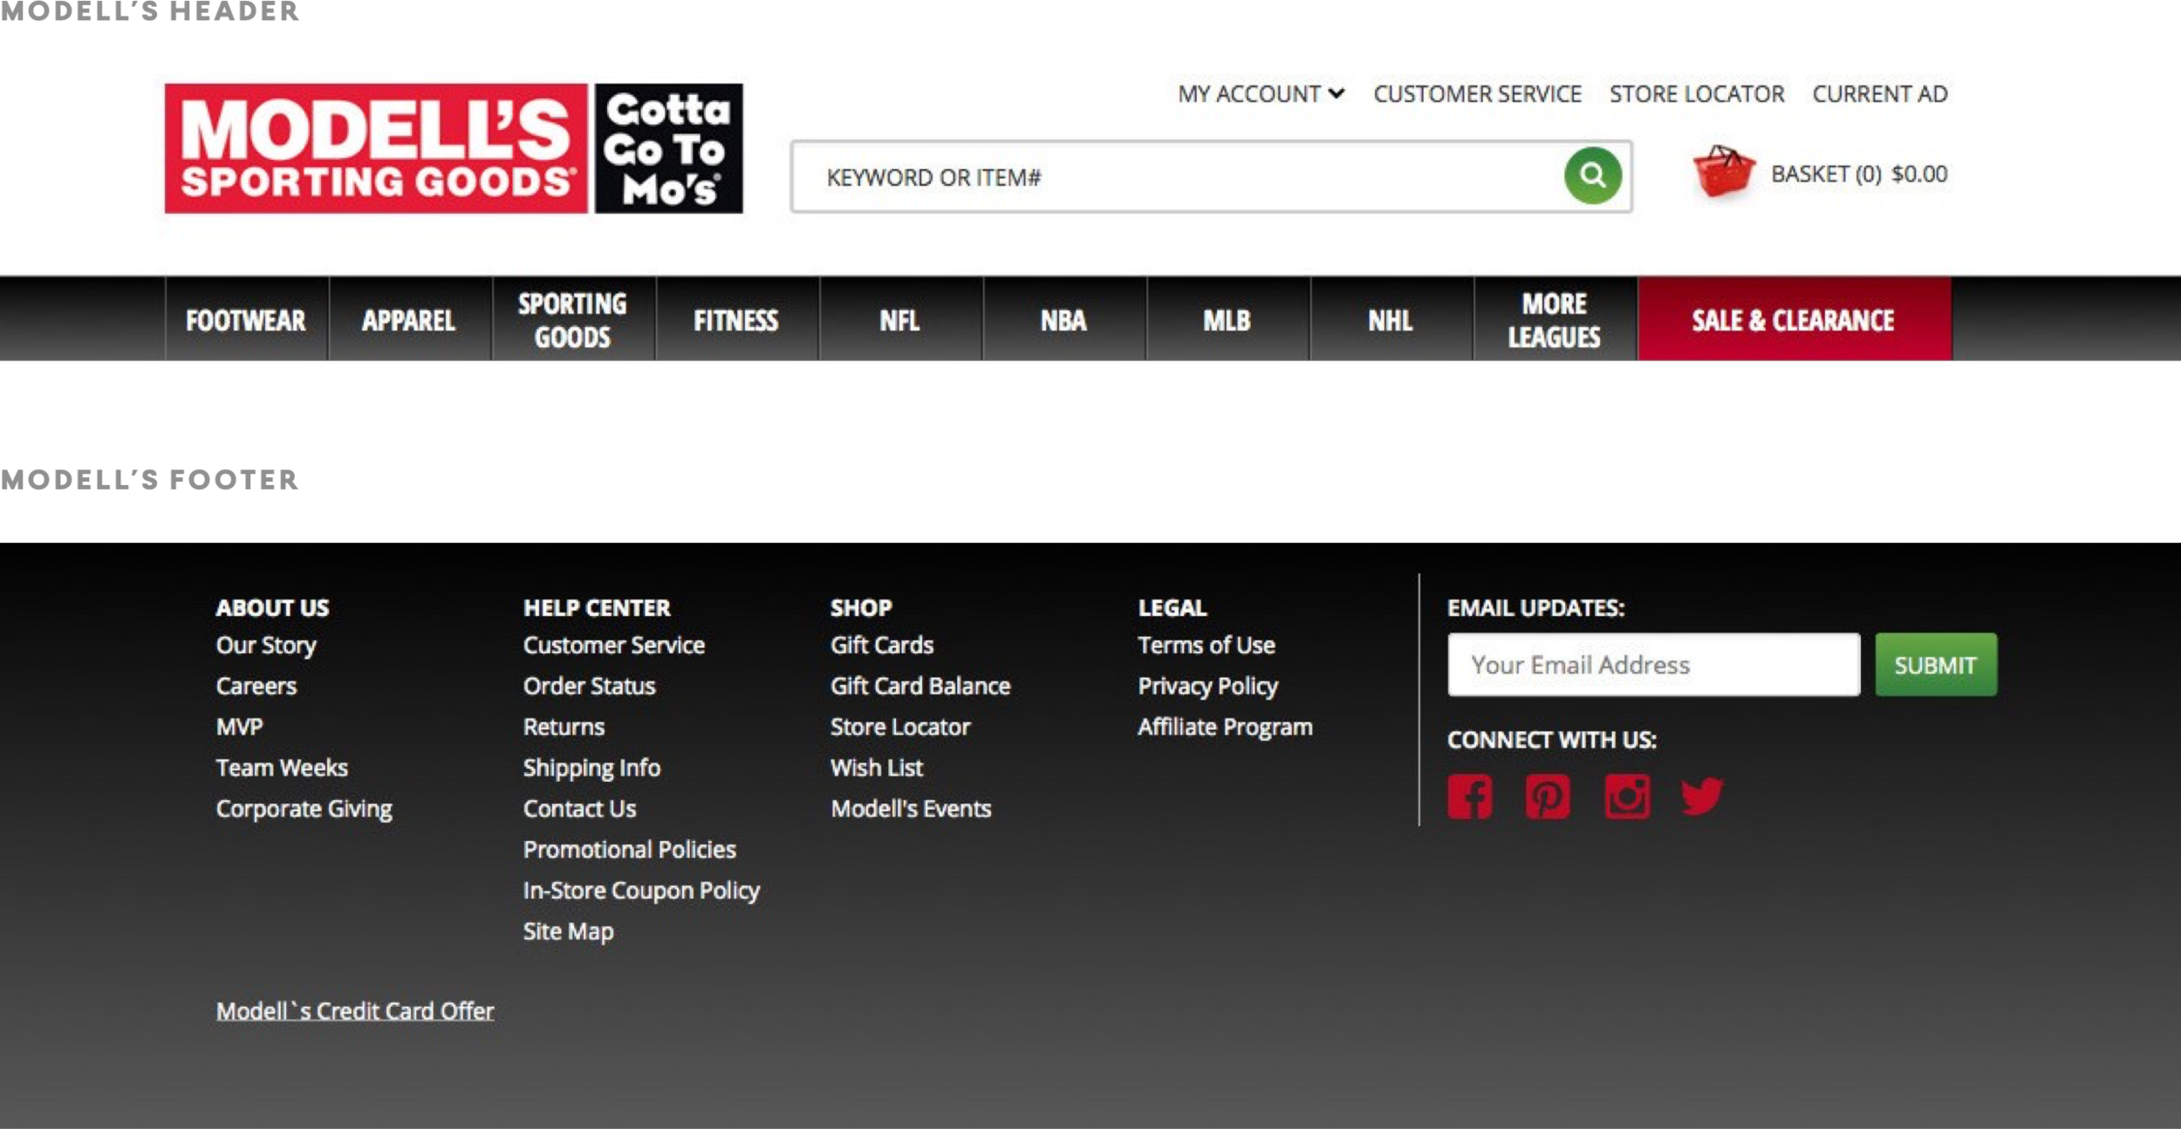Open Modell's Credit Card Offer link

pos(355,1011)
